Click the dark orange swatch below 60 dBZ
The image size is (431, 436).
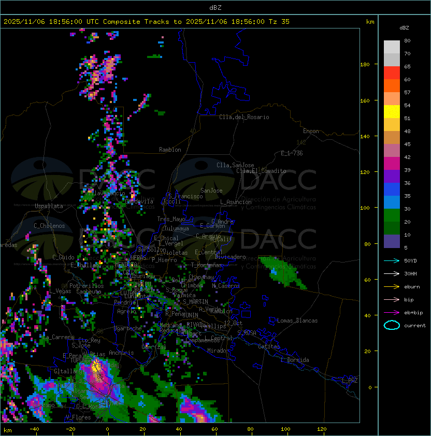(x=392, y=86)
